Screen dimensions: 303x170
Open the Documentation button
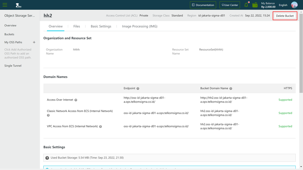(203, 5)
